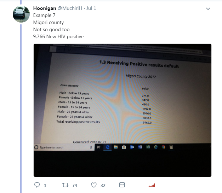Click the Word icon in pictured taskbar
This screenshot has height=193, width=222.
pos(140,147)
